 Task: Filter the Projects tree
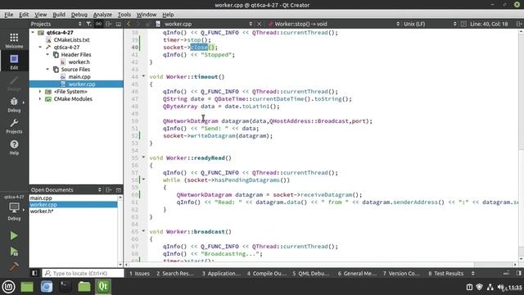[88, 24]
